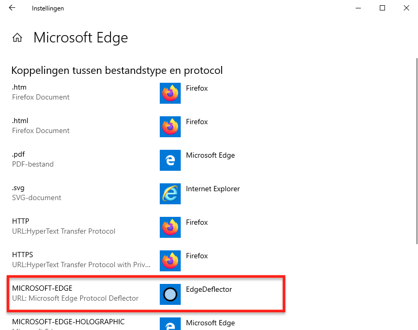Click the EdgeDeflector circle icon
Screen dimensions: 418x330
(x=170, y=294)
